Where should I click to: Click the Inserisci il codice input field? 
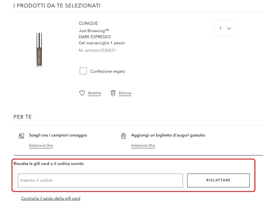100,180
